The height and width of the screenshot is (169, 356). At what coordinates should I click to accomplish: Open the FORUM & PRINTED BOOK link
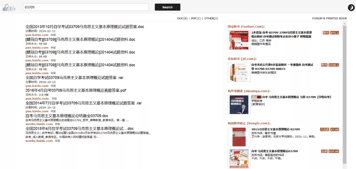329,18
